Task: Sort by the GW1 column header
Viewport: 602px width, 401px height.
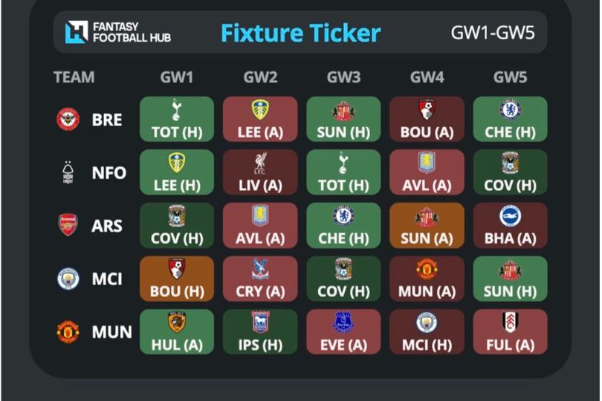Action: point(177,77)
